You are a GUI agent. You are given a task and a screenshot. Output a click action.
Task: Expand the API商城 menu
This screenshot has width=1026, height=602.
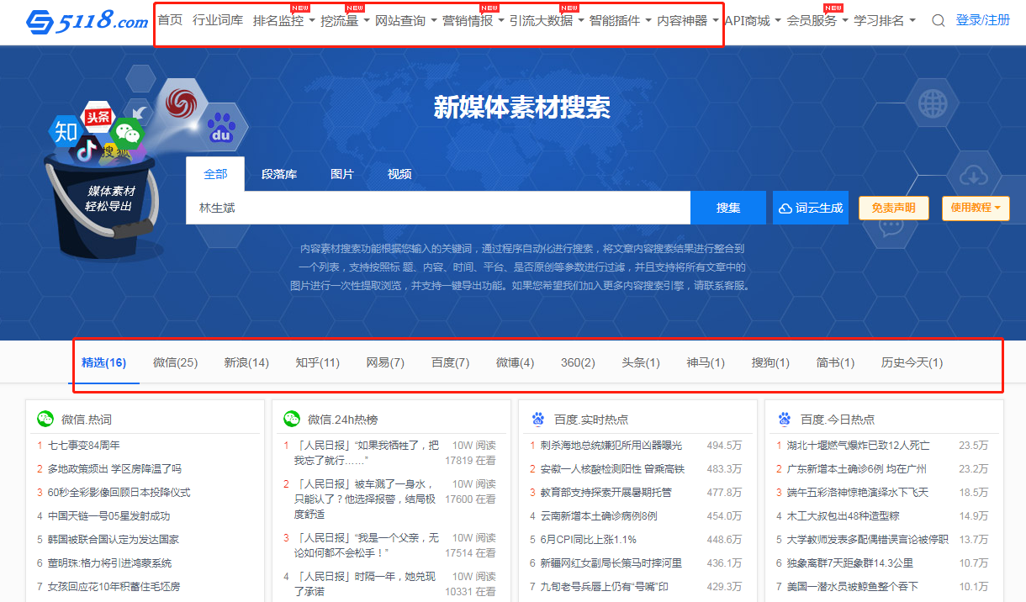753,20
